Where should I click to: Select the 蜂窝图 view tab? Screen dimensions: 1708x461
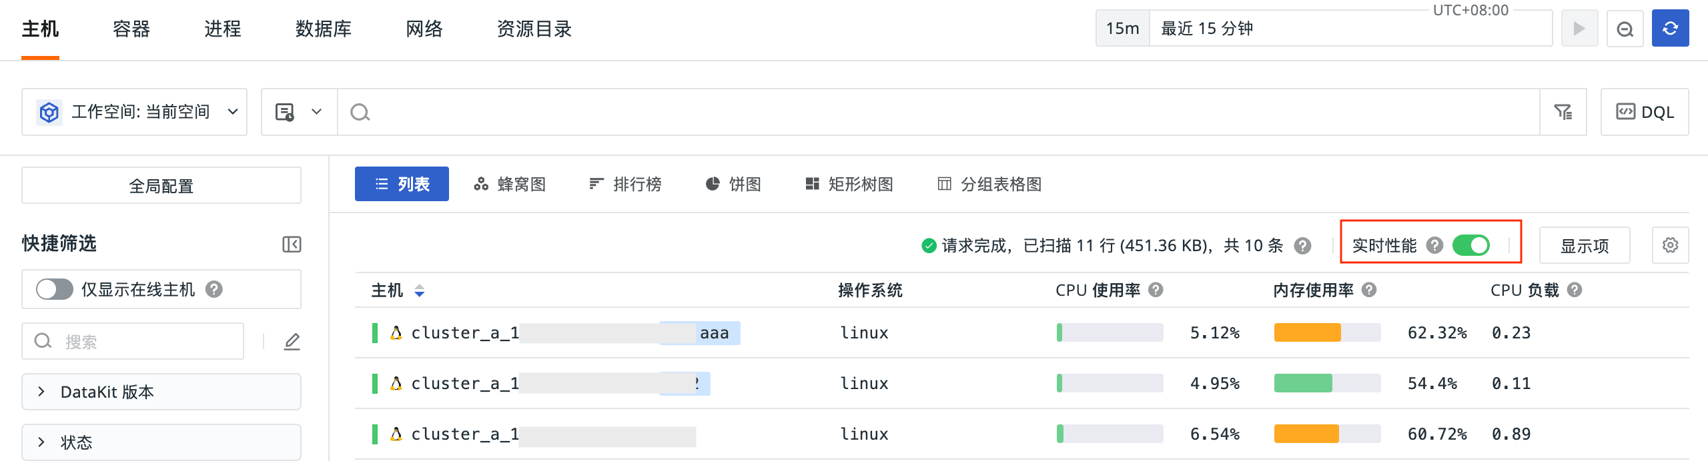(510, 184)
